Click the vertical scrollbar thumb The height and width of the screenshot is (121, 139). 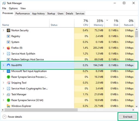[x=137, y=34]
